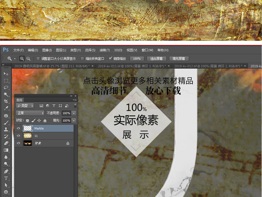This screenshot has height=197, width=262.
Task: Filter layers by smart object icon
Action: point(67,105)
